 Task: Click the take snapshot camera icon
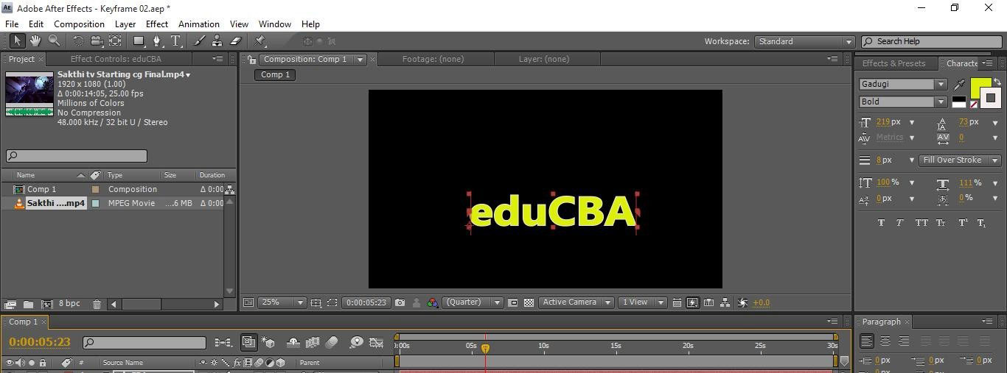400,302
